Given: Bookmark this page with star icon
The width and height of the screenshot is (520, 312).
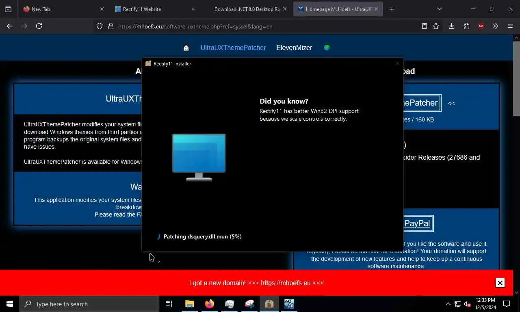Looking at the screenshot, I should pos(436,26).
